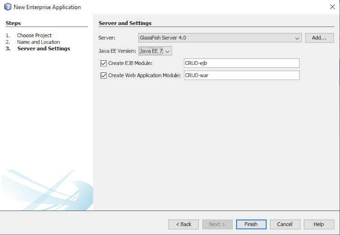Uncheck the Create EJB Module checkbox

104,63
